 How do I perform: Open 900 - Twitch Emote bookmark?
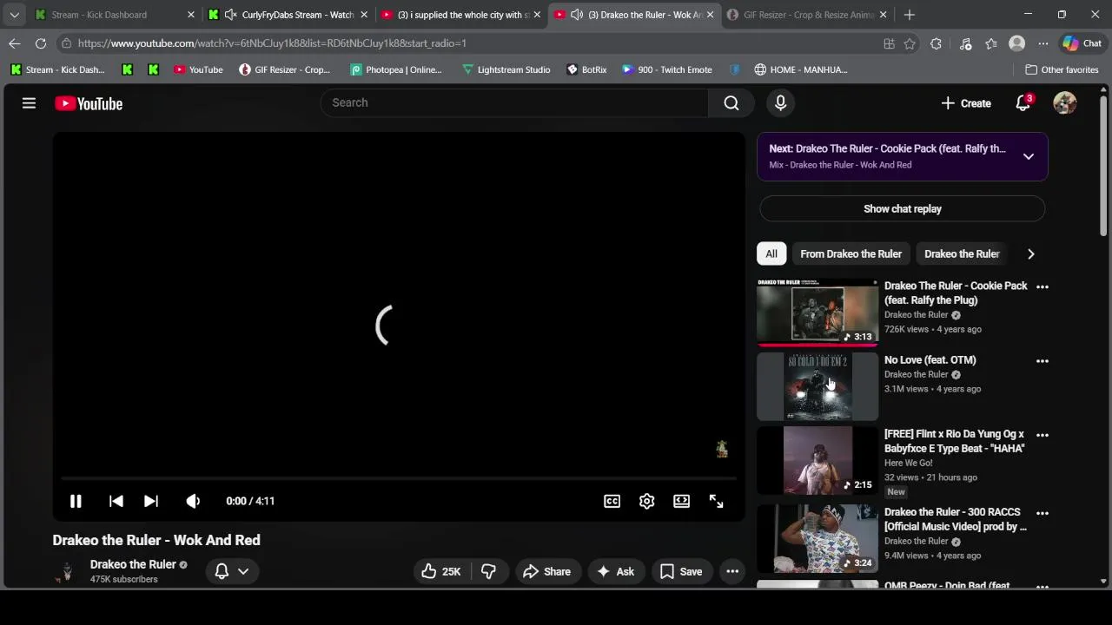coord(667,69)
